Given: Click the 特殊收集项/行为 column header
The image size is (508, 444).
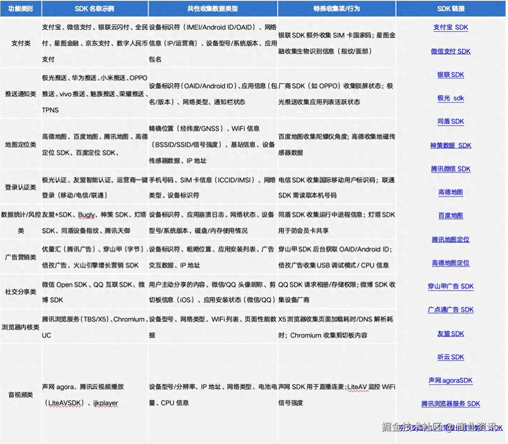Looking at the screenshot, I should [336, 8].
